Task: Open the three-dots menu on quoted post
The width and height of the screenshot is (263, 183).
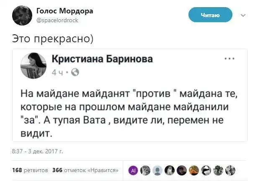Action: pyautogui.click(x=229, y=59)
